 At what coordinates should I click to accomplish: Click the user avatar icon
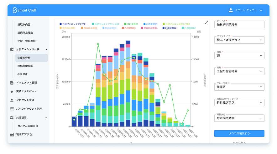click(x=231, y=10)
